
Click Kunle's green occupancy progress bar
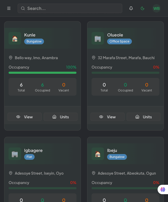(x=42, y=73)
